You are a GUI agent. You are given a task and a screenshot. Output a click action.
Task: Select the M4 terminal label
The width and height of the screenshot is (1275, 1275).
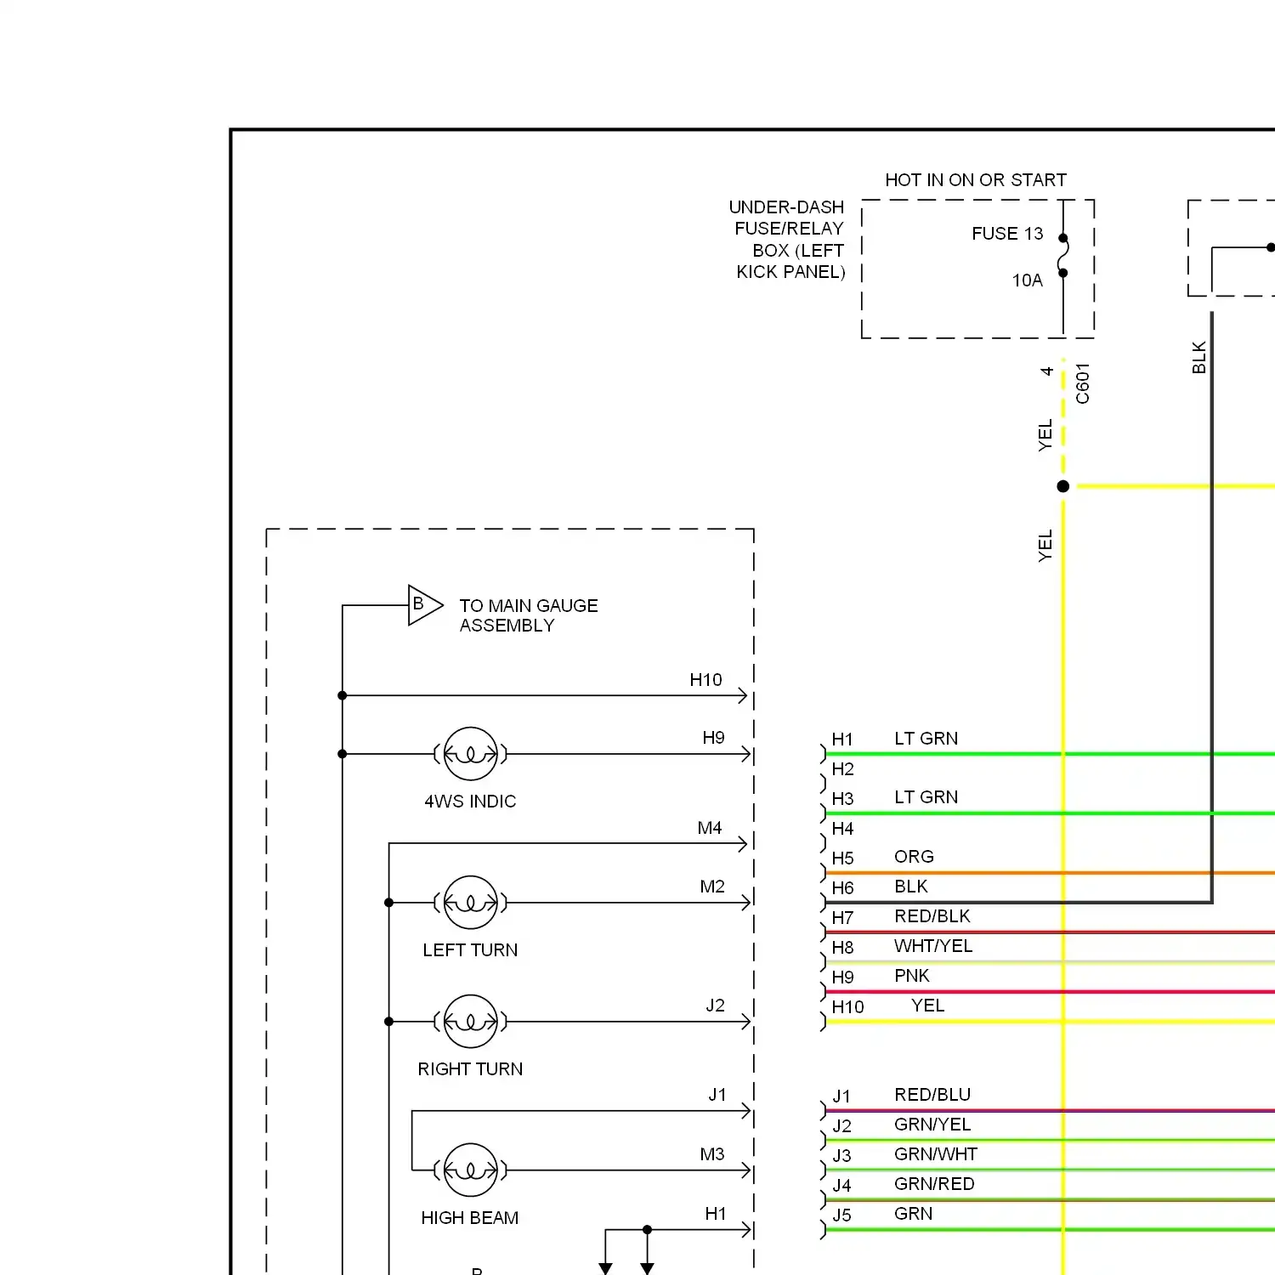coord(710,828)
